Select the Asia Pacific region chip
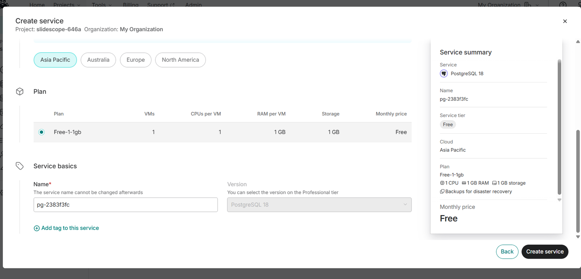This screenshot has width=581, height=279. (55, 60)
